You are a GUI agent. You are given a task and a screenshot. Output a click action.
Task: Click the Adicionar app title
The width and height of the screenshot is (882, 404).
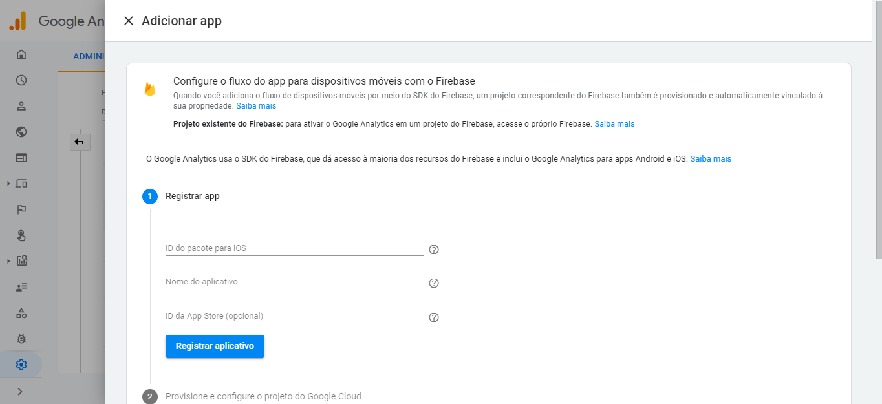182,21
